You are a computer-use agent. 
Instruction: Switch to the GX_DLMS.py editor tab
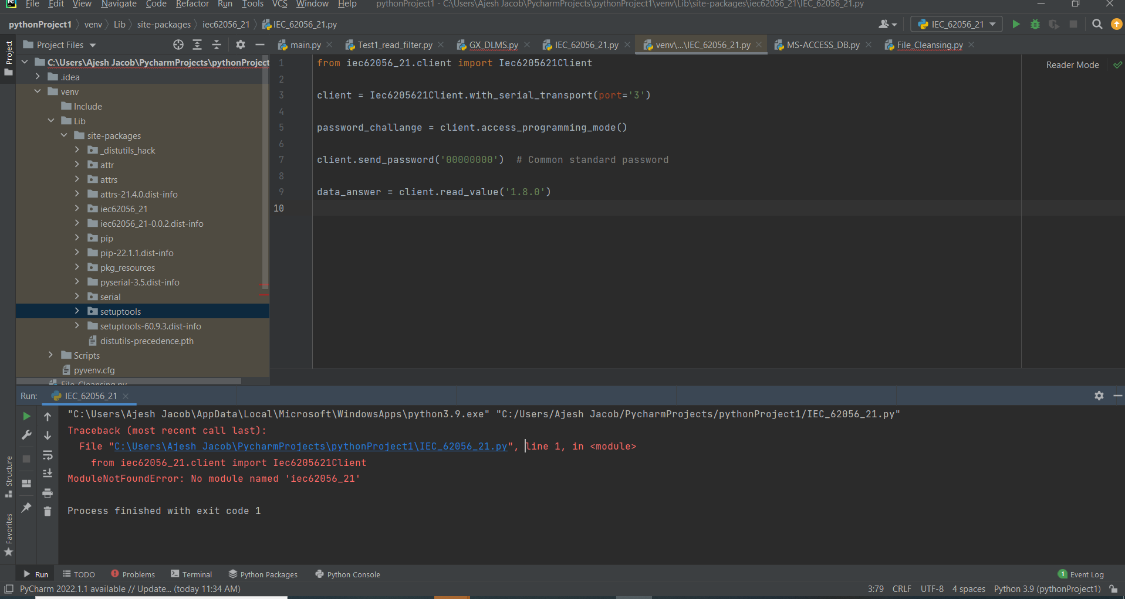pos(493,45)
